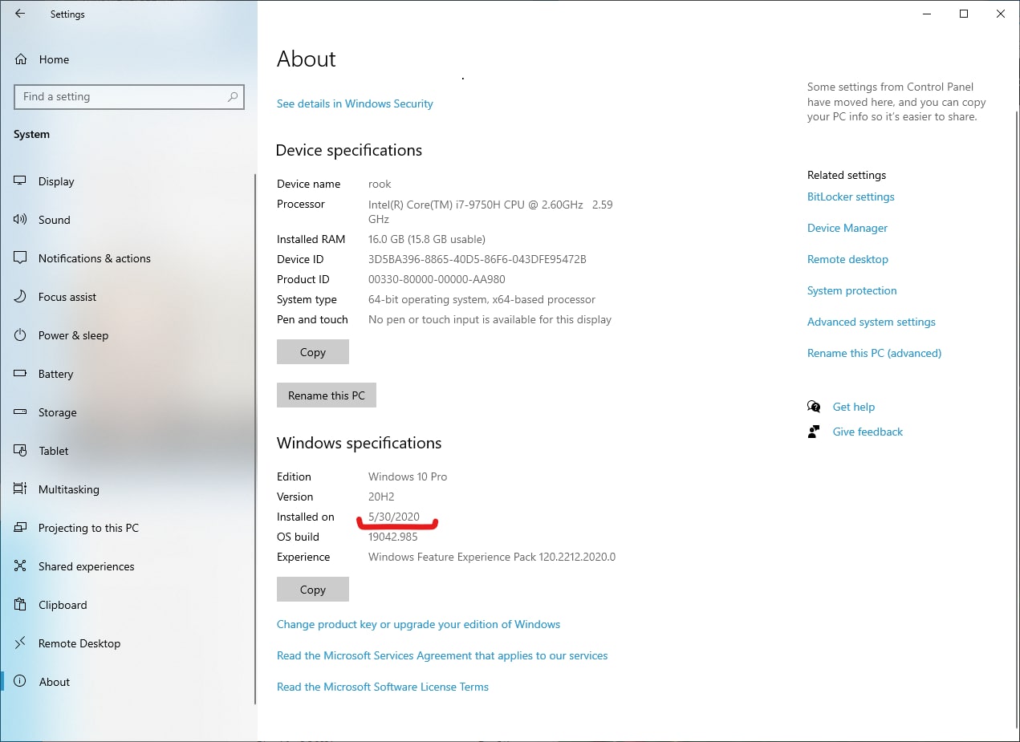Click the search magnifier icon

point(233,96)
